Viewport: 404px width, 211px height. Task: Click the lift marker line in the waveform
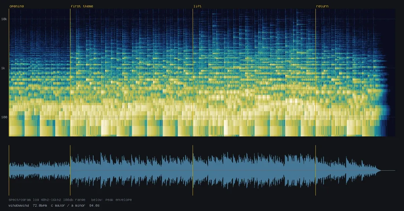[x=193, y=170]
